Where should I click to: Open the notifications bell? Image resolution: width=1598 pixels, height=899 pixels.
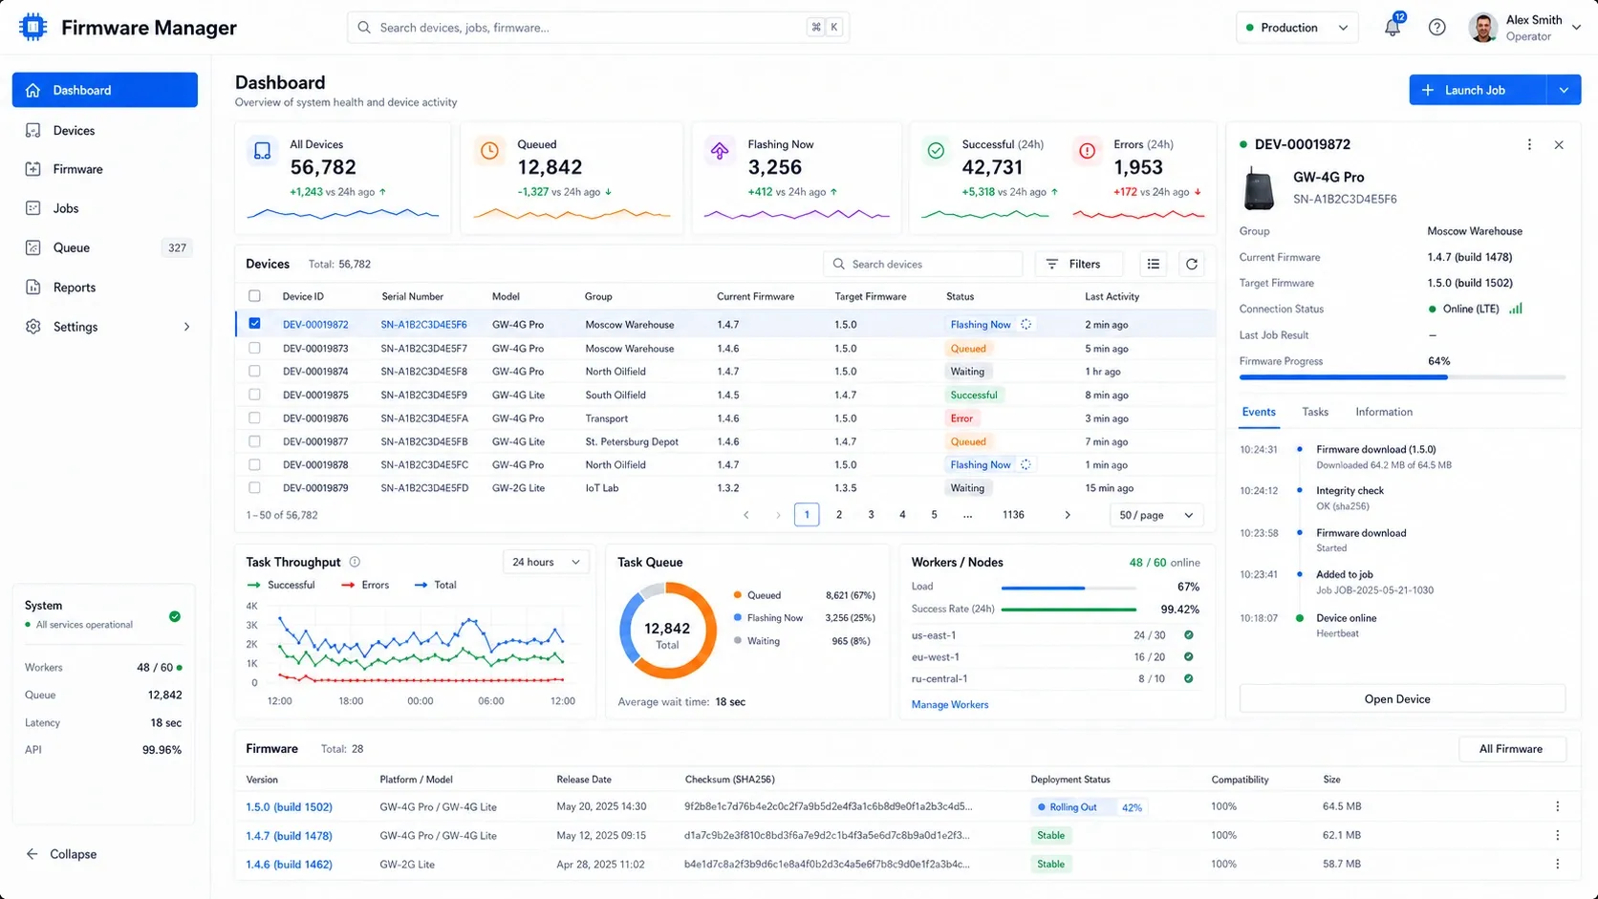coord(1393,28)
